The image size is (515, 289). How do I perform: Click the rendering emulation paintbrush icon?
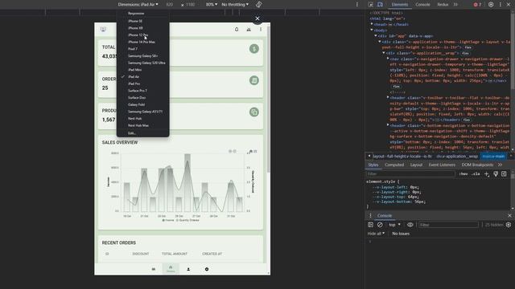(x=496, y=174)
